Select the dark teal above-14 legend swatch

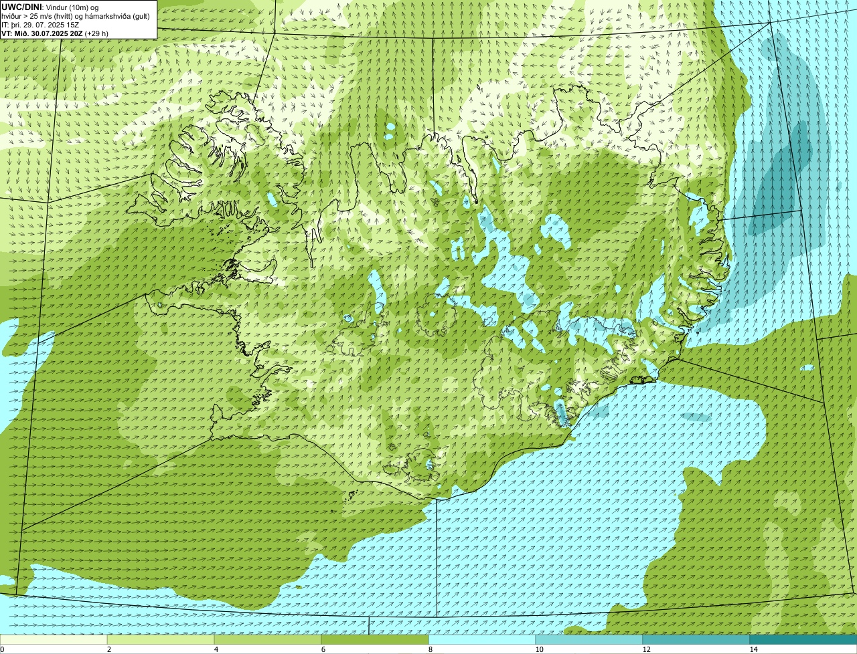(803, 640)
